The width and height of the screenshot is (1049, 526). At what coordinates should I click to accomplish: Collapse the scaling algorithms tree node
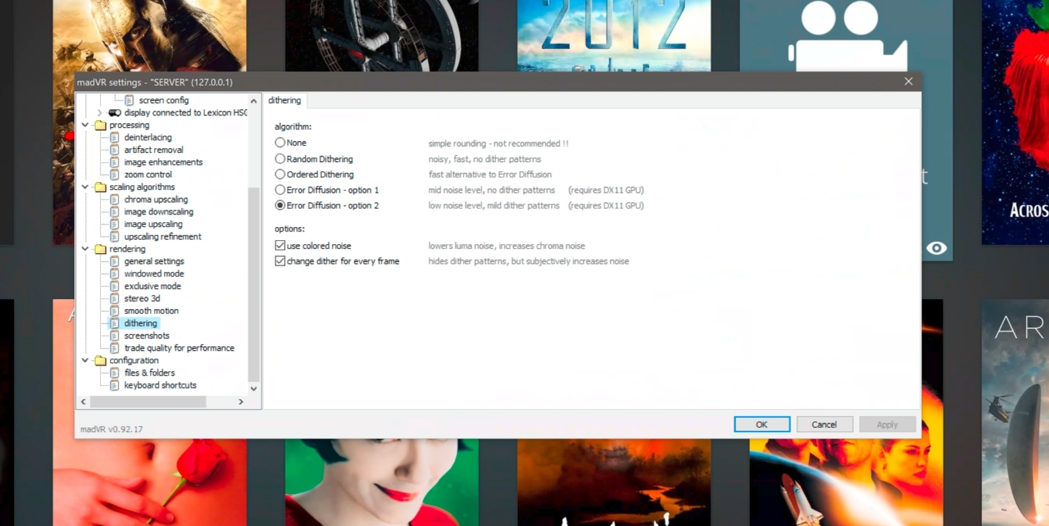pyautogui.click(x=85, y=187)
